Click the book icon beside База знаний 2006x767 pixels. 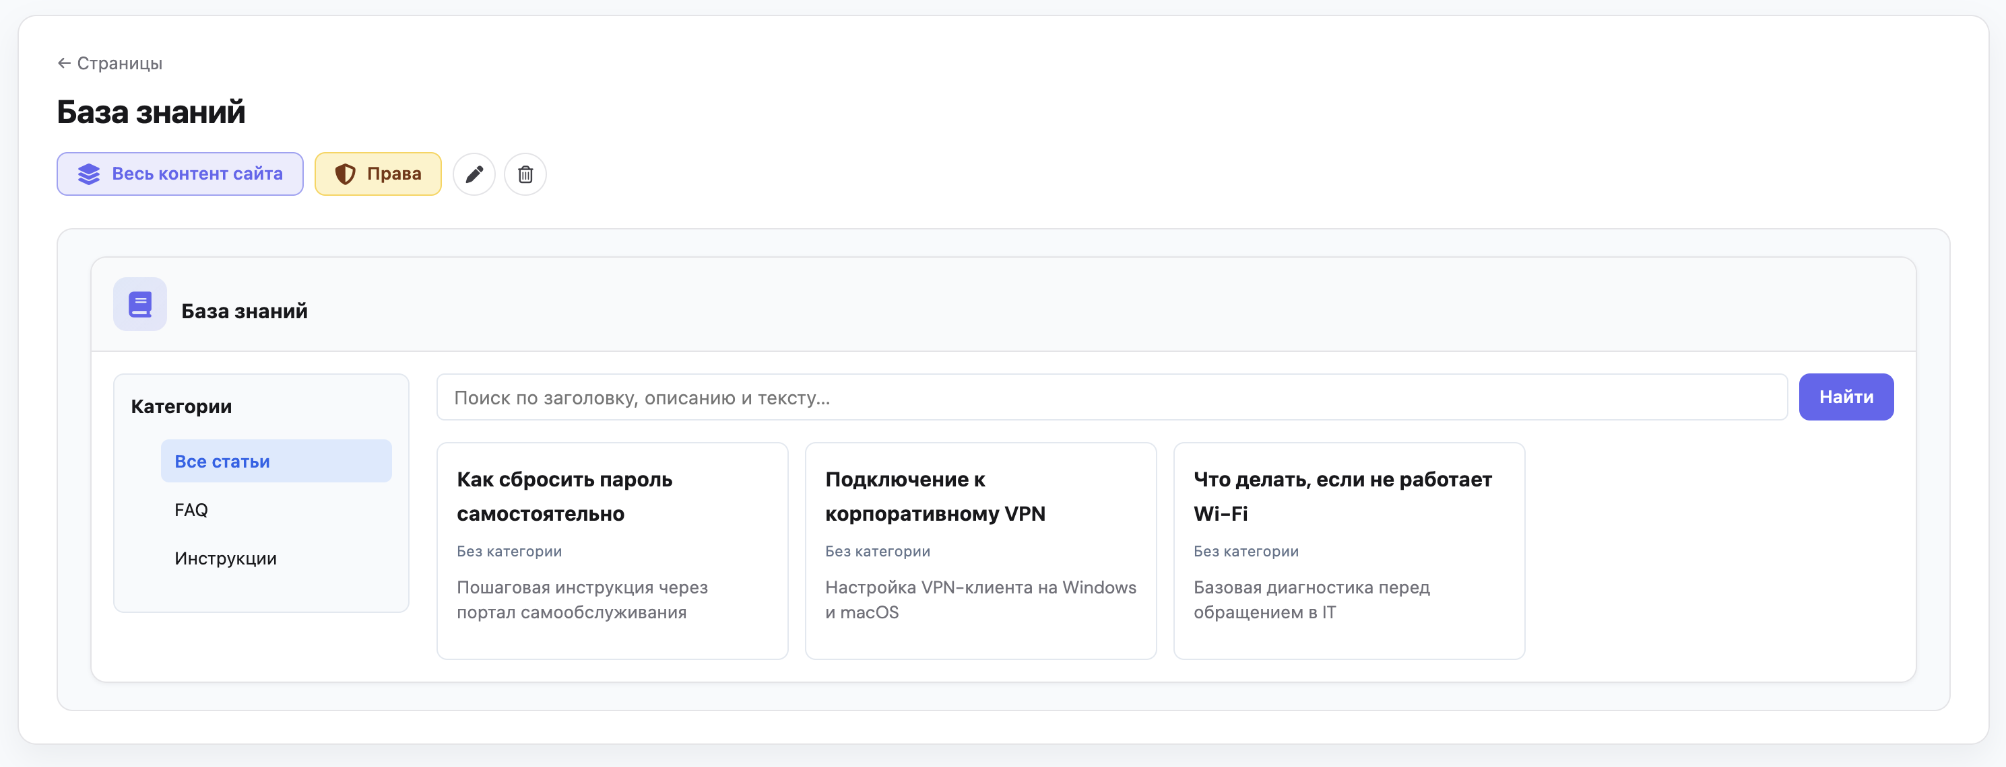(x=140, y=304)
